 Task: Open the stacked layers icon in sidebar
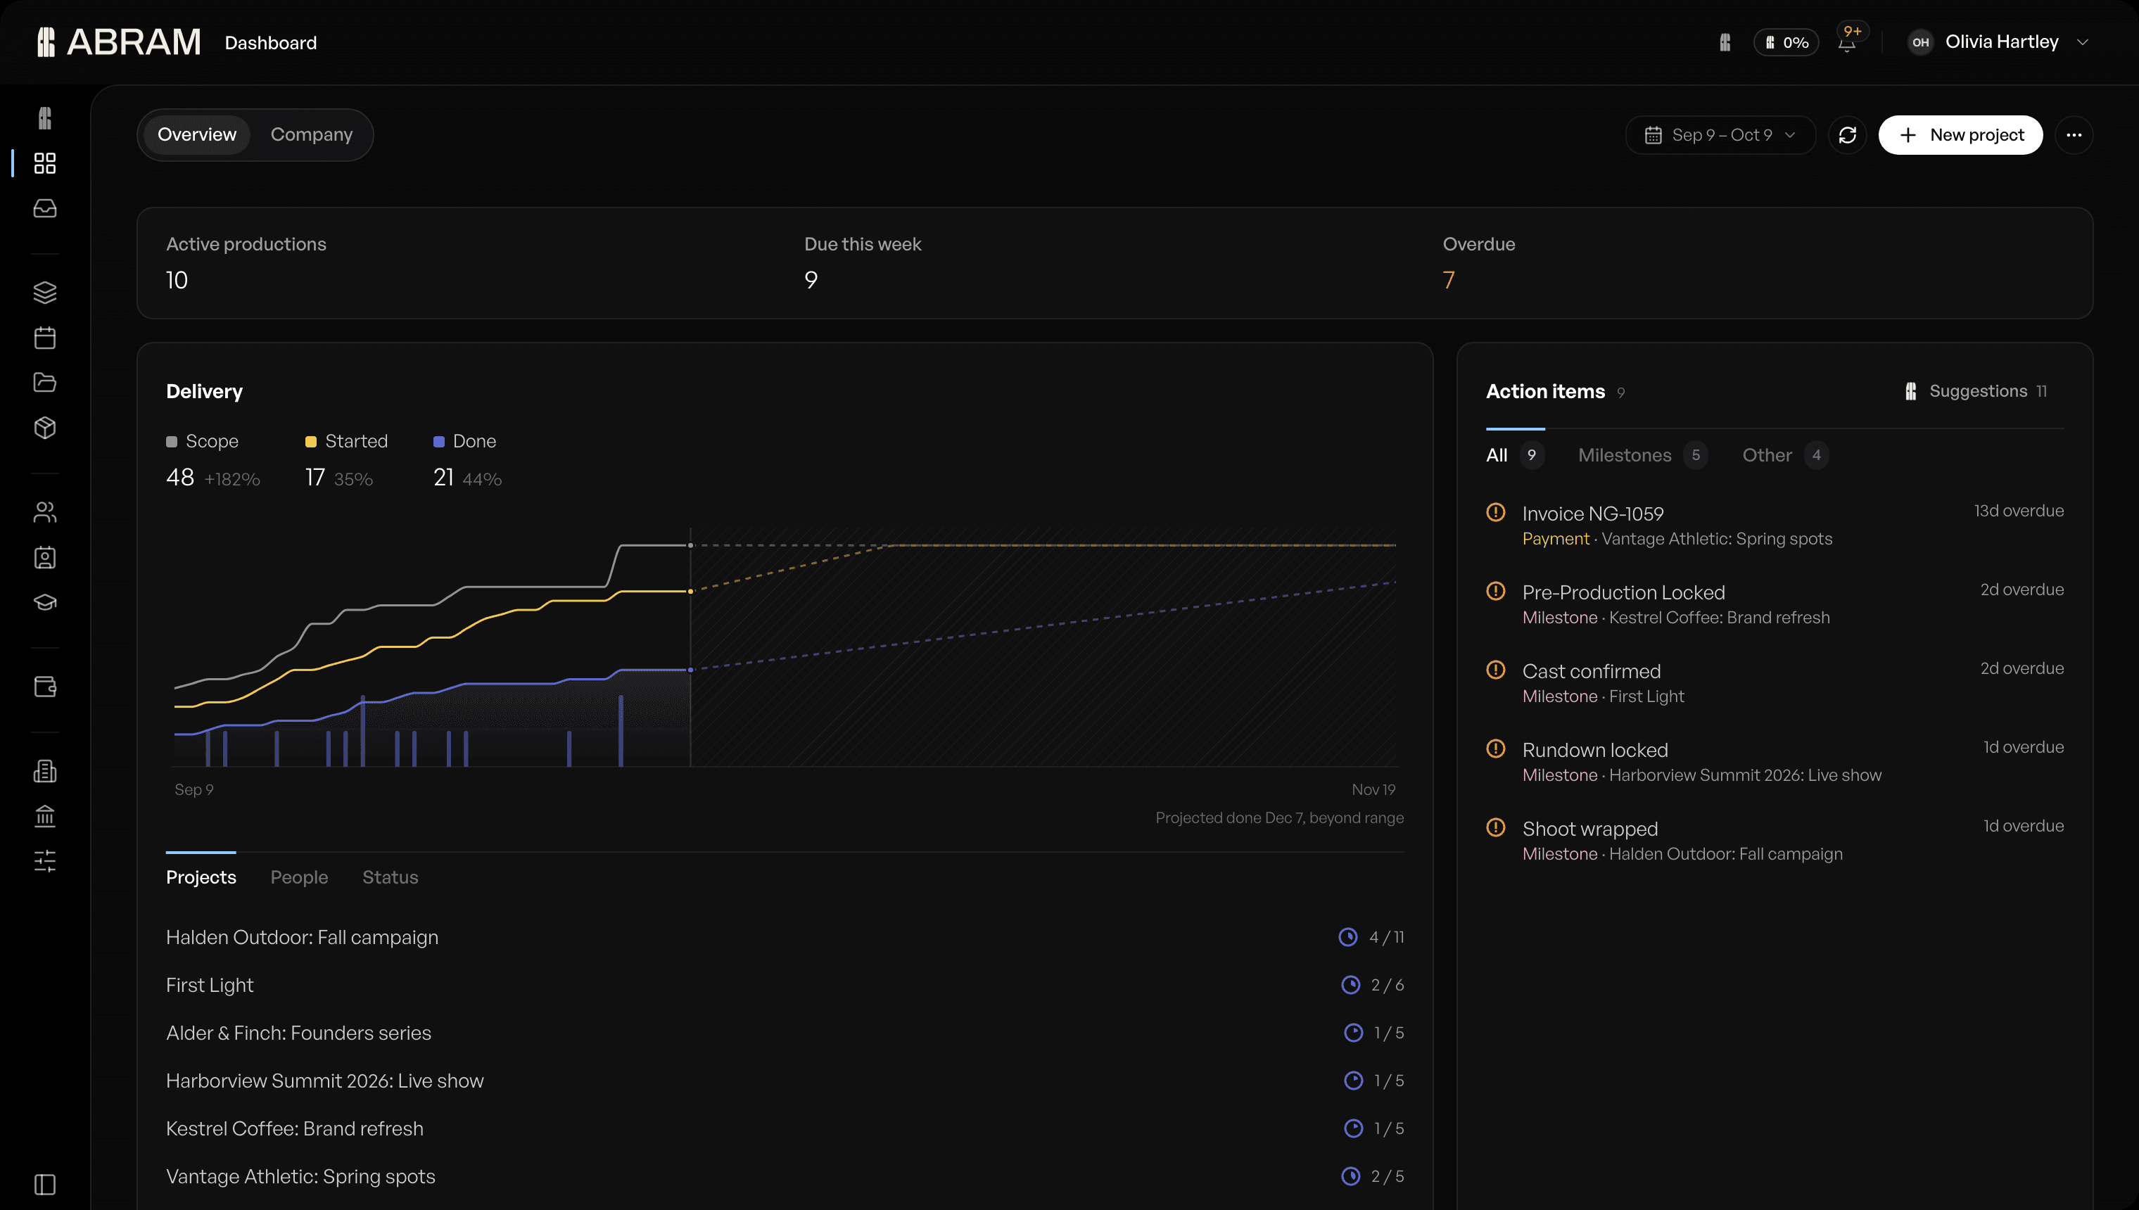tap(45, 293)
